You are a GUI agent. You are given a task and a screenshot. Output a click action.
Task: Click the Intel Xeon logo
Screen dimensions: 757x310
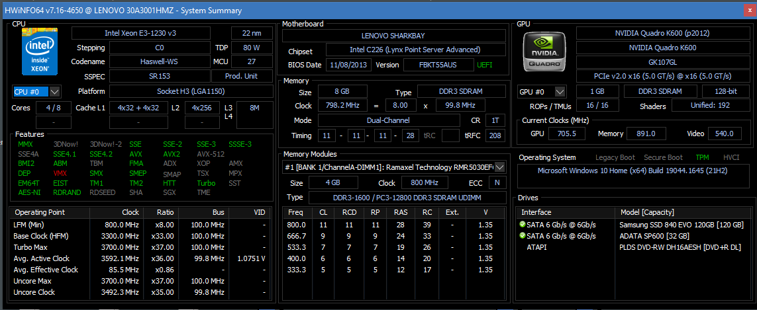(40, 52)
